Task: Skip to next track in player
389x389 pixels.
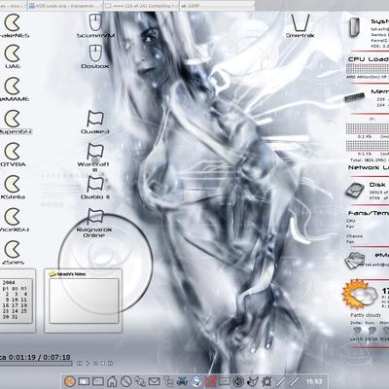Action: click(x=111, y=364)
